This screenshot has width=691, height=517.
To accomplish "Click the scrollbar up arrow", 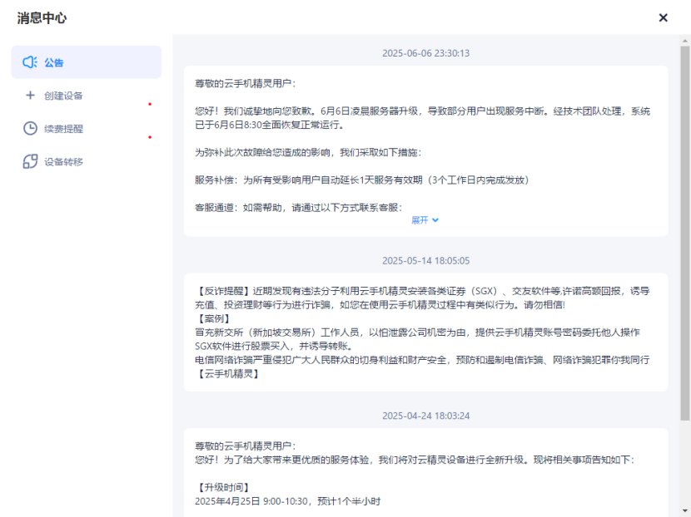I will tap(684, 40).
